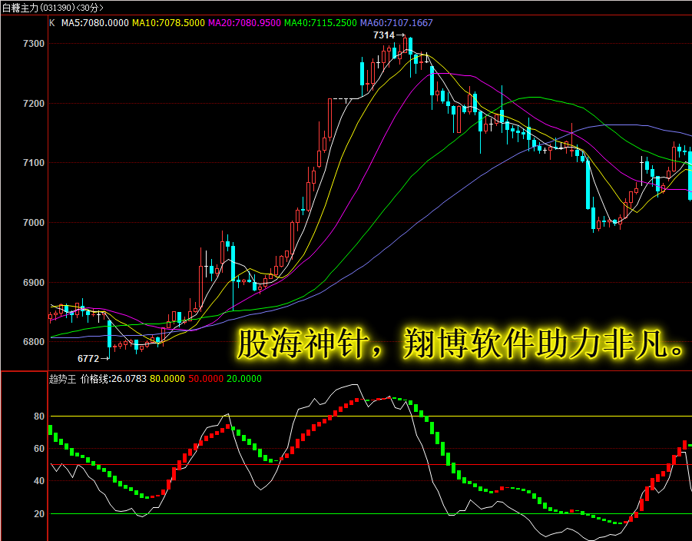Viewport: 692px width, 541px height.
Task: Select the MA5:7080.0000 indicator label
Action: pyautogui.click(x=95, y=23)
